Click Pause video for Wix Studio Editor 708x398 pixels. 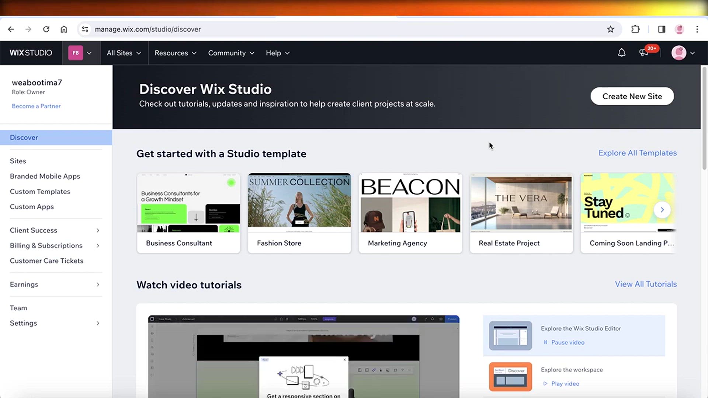click(x=564, y=342)
